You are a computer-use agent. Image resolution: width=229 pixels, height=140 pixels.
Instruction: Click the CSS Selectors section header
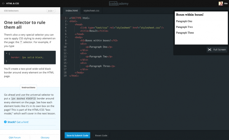(11, 11)
